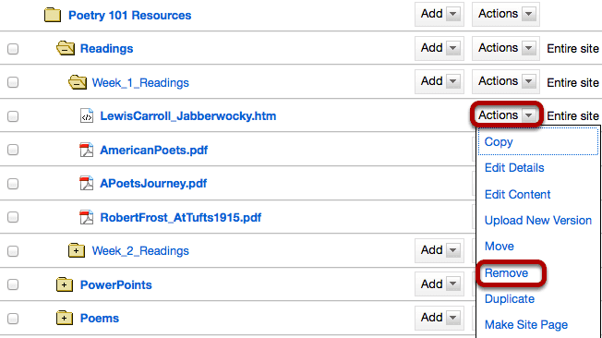The width and height of the screenshot is (602, 338).
Task: Click the PDF icon beside APoetsJourney.pdf
Action: pos(87,183)
